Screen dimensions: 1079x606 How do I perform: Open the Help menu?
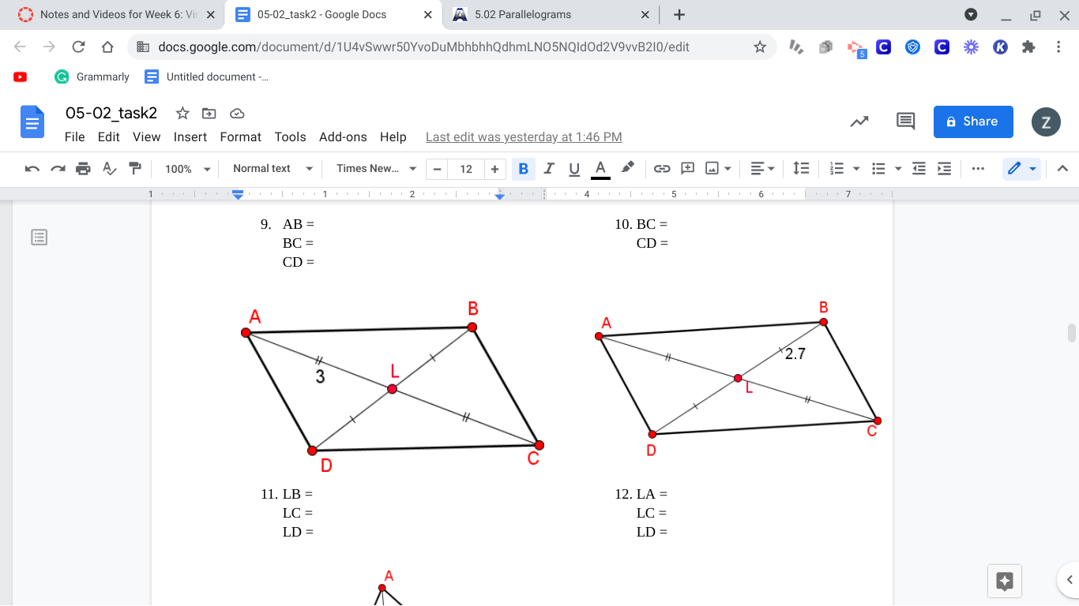click(393, 137)
